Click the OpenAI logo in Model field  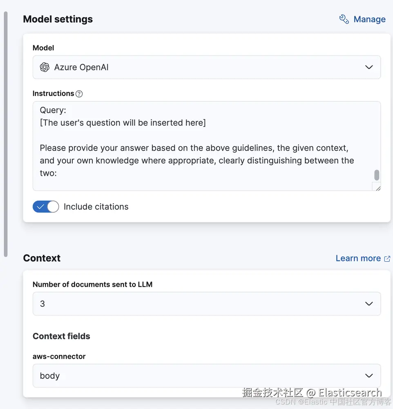pos(45,67)
